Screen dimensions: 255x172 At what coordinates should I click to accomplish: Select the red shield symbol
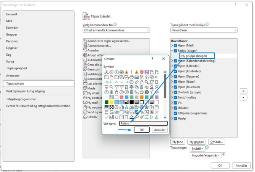(142, 72)
